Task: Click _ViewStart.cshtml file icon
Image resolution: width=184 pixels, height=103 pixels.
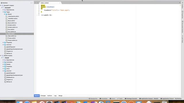Action: point(6,19)
